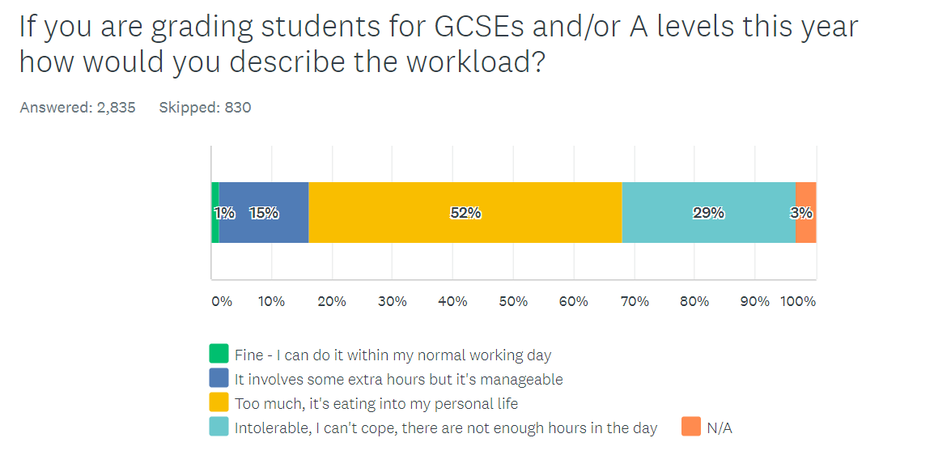Image resolution: width=934 pixels, height=472 pixels.
Task: Select the orange 3% bar segment
Action: (806, 213)
